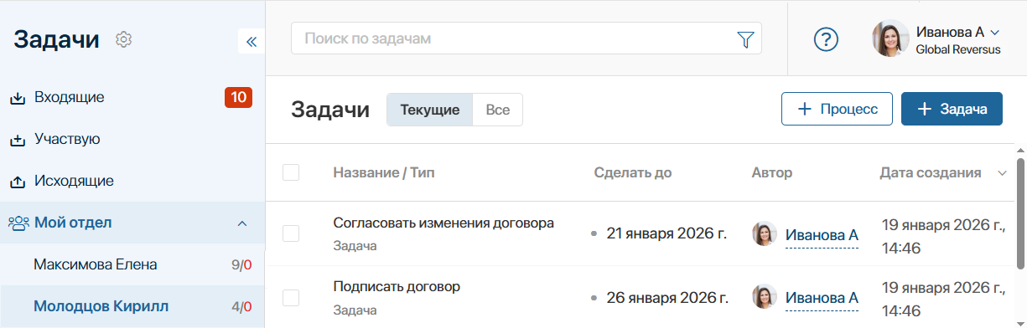The width and height of the screenshot is (1027, 328).
Task: Open help question mark icon
Action: (x=827, y=38)
